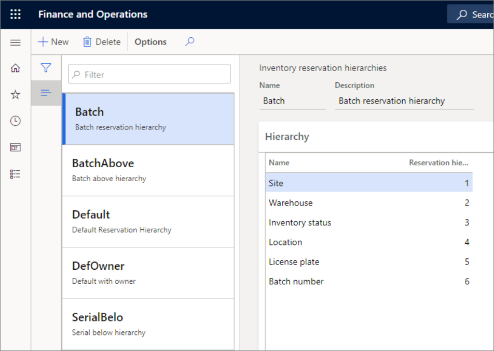
Task: Select DefOwner hierarchy entry
Action: click(x=148, y=273)
